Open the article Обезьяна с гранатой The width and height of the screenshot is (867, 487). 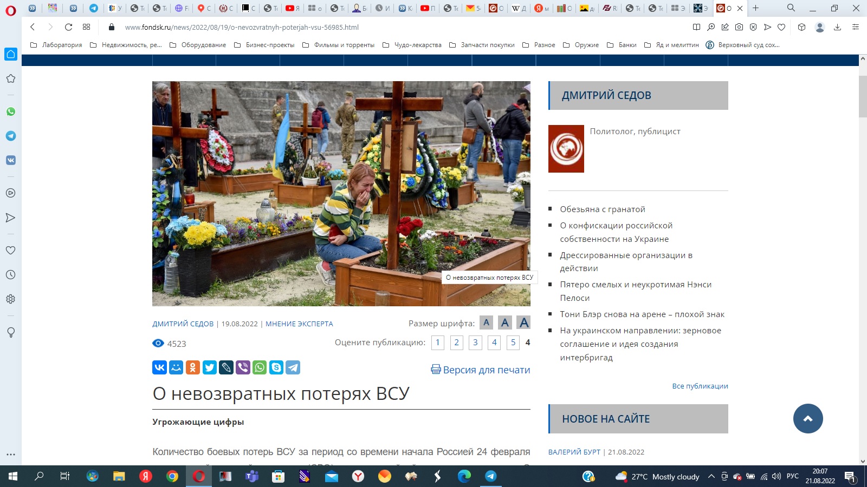602,209
